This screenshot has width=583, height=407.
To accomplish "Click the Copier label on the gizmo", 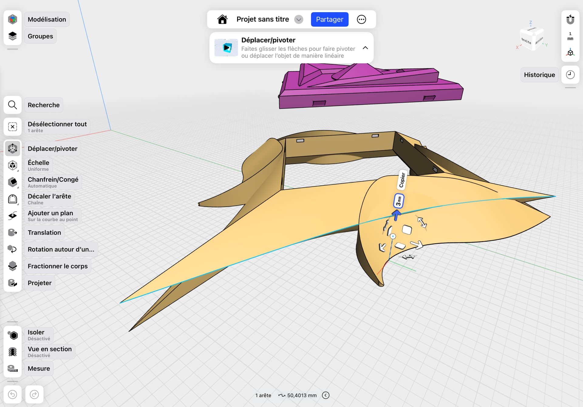I will tap(402, 180).
